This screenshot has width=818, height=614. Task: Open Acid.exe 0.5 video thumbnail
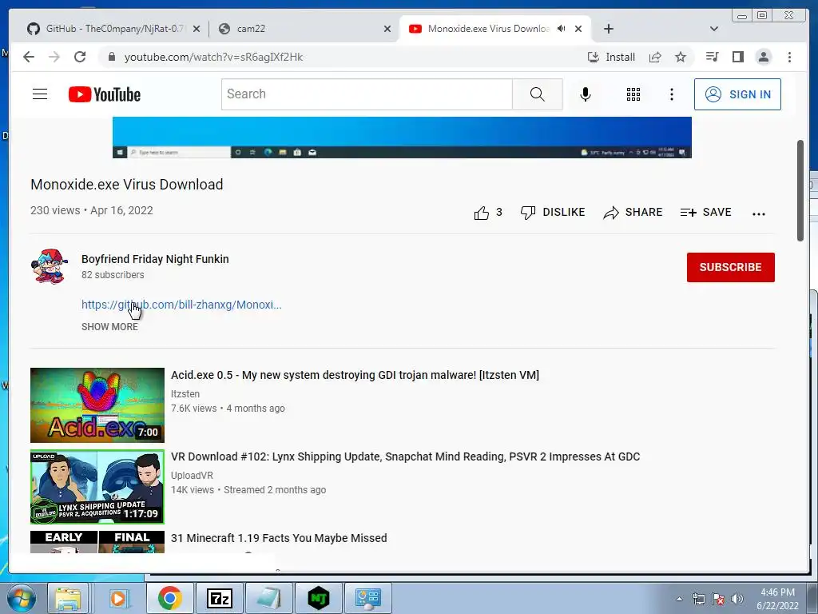[x=97, y=405]
